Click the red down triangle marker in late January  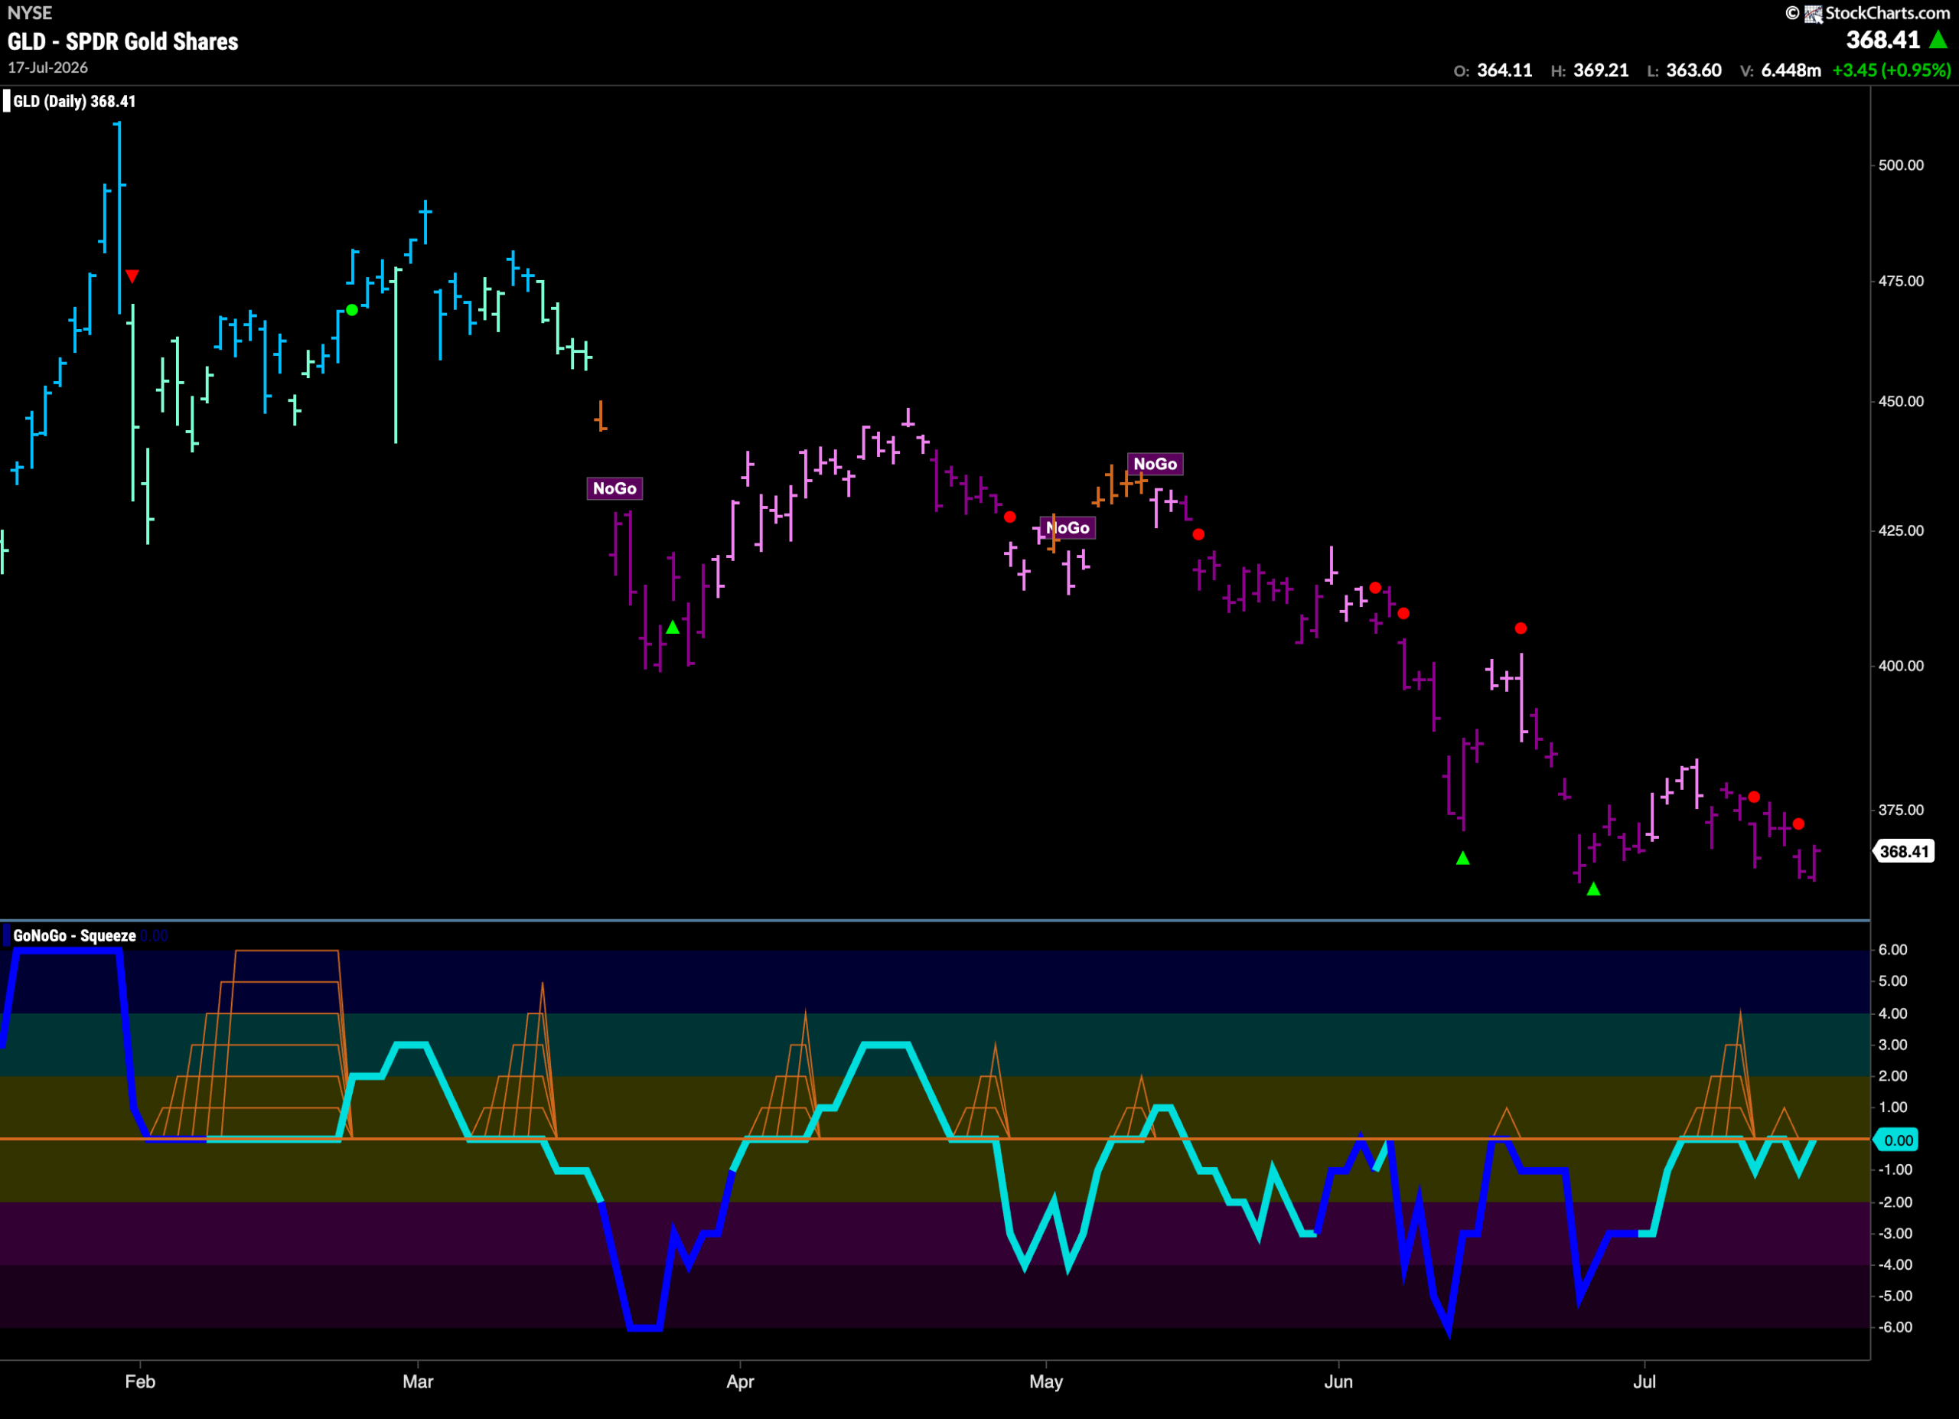tap(132, 276)
